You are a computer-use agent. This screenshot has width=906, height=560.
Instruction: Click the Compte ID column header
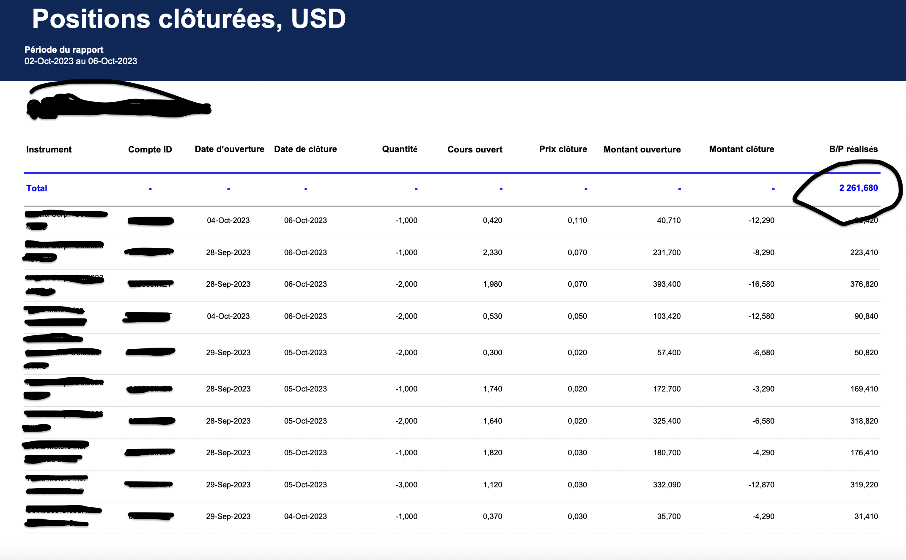pos(150,150)
